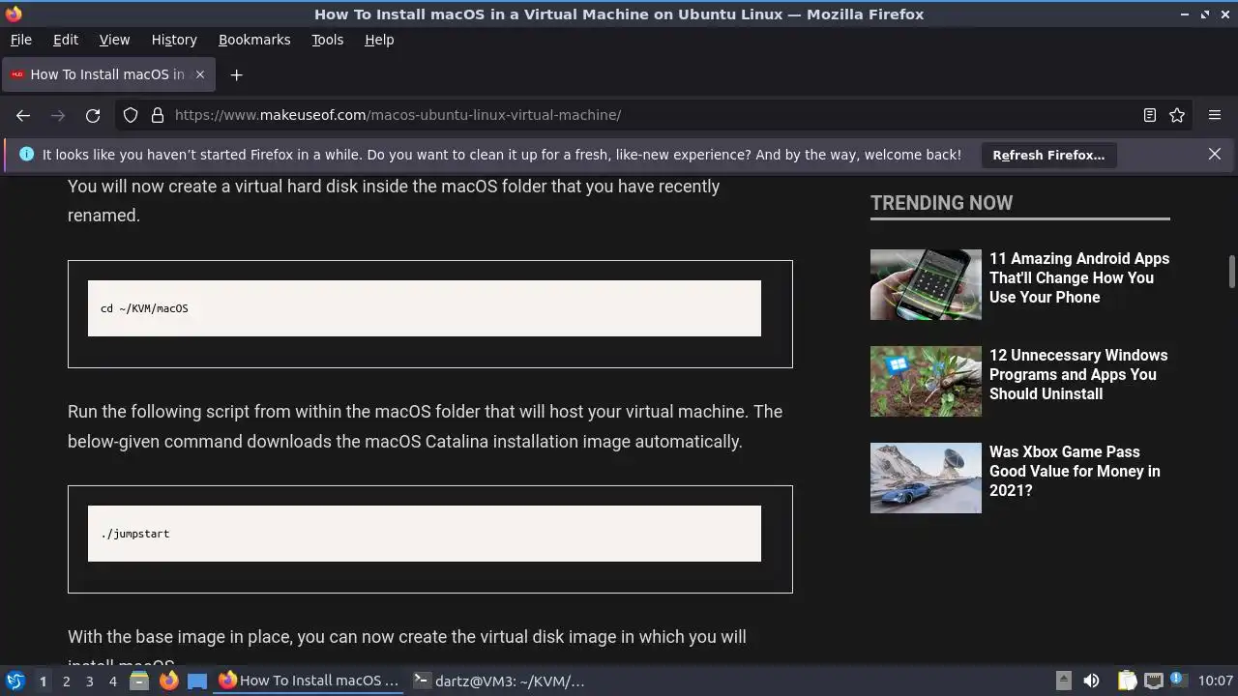Image resolution: width=1238 pixels, height=696 pixels.
Task: Open the Bookmarks menu
Action: [x=254, y=40]
